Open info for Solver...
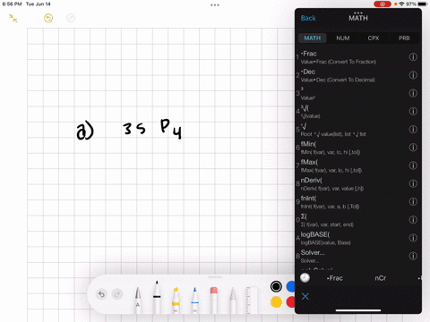 pyautogui.click(x=413, y=256)
